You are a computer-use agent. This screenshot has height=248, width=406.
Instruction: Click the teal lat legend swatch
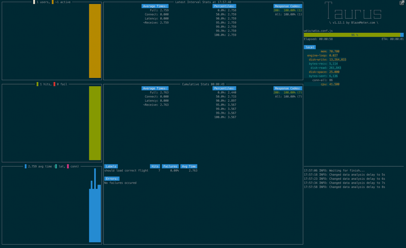[56, 166]
